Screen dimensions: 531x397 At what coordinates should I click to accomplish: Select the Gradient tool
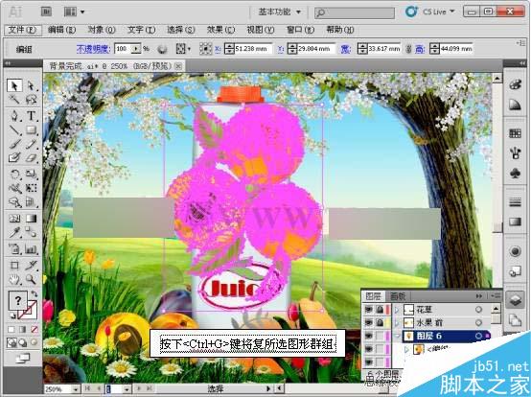(32, 219)
